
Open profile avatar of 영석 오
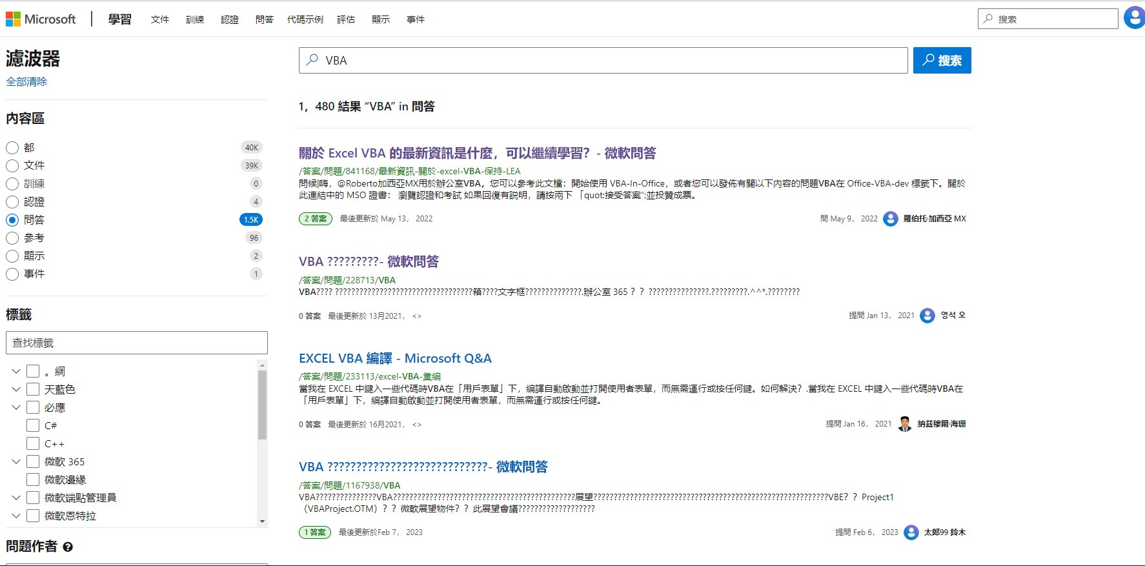click(927, 316)
